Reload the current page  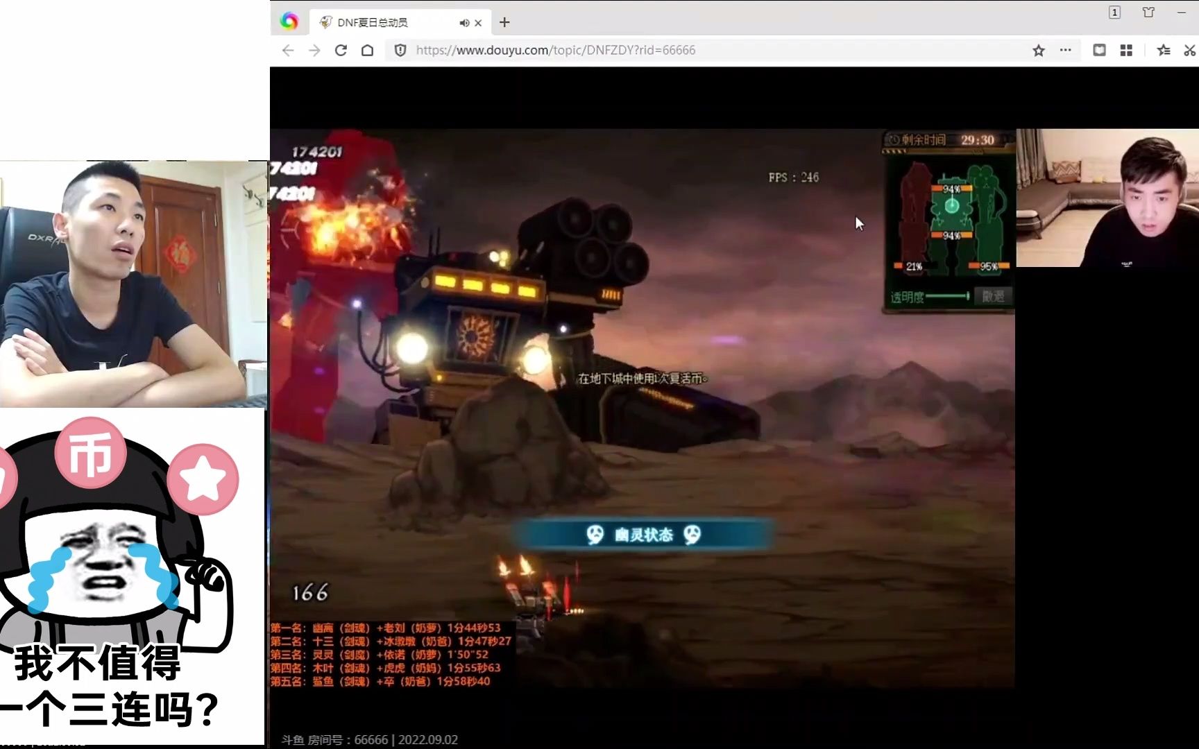pyautogui.click(x=341, y=50)
